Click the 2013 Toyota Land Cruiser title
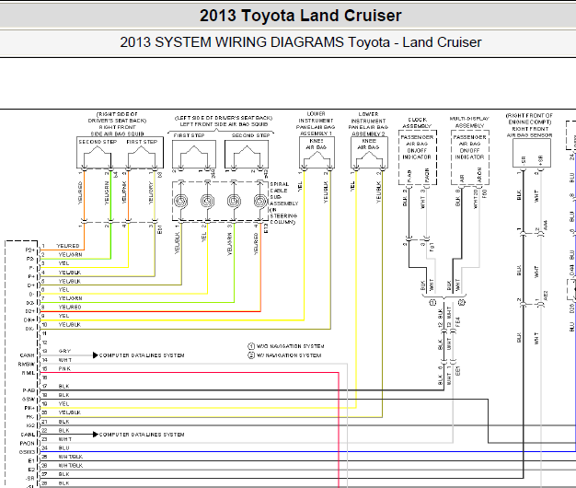 (301, 16)
